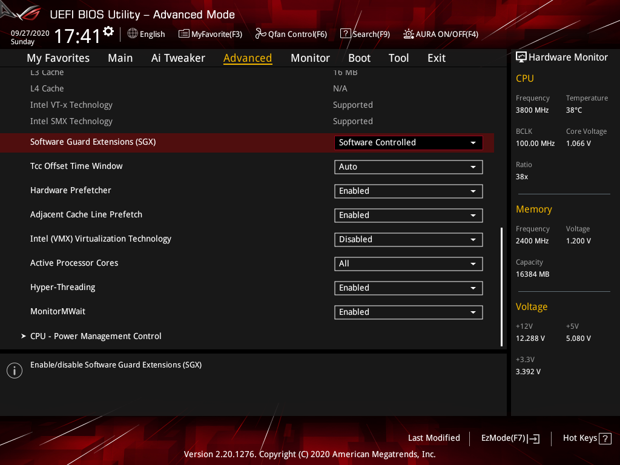Screen dimensions: 620x465
Task: Click Intel VT-x Technology row label
Action: [71, 105]
